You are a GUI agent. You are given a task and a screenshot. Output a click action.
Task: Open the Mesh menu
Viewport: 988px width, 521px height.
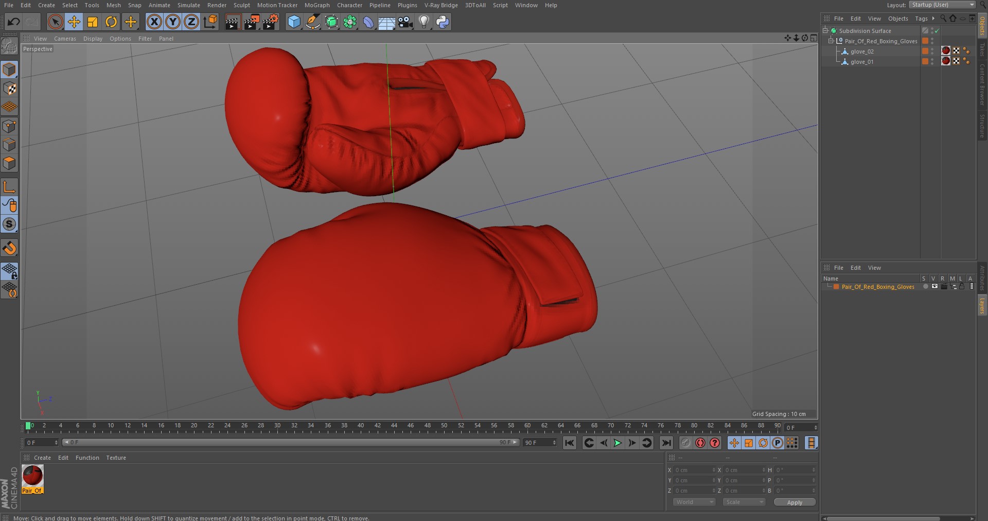pos(113,5)
